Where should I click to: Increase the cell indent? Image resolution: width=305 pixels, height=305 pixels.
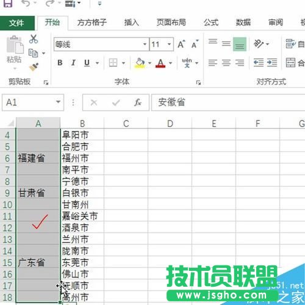[x=272, y=63]
